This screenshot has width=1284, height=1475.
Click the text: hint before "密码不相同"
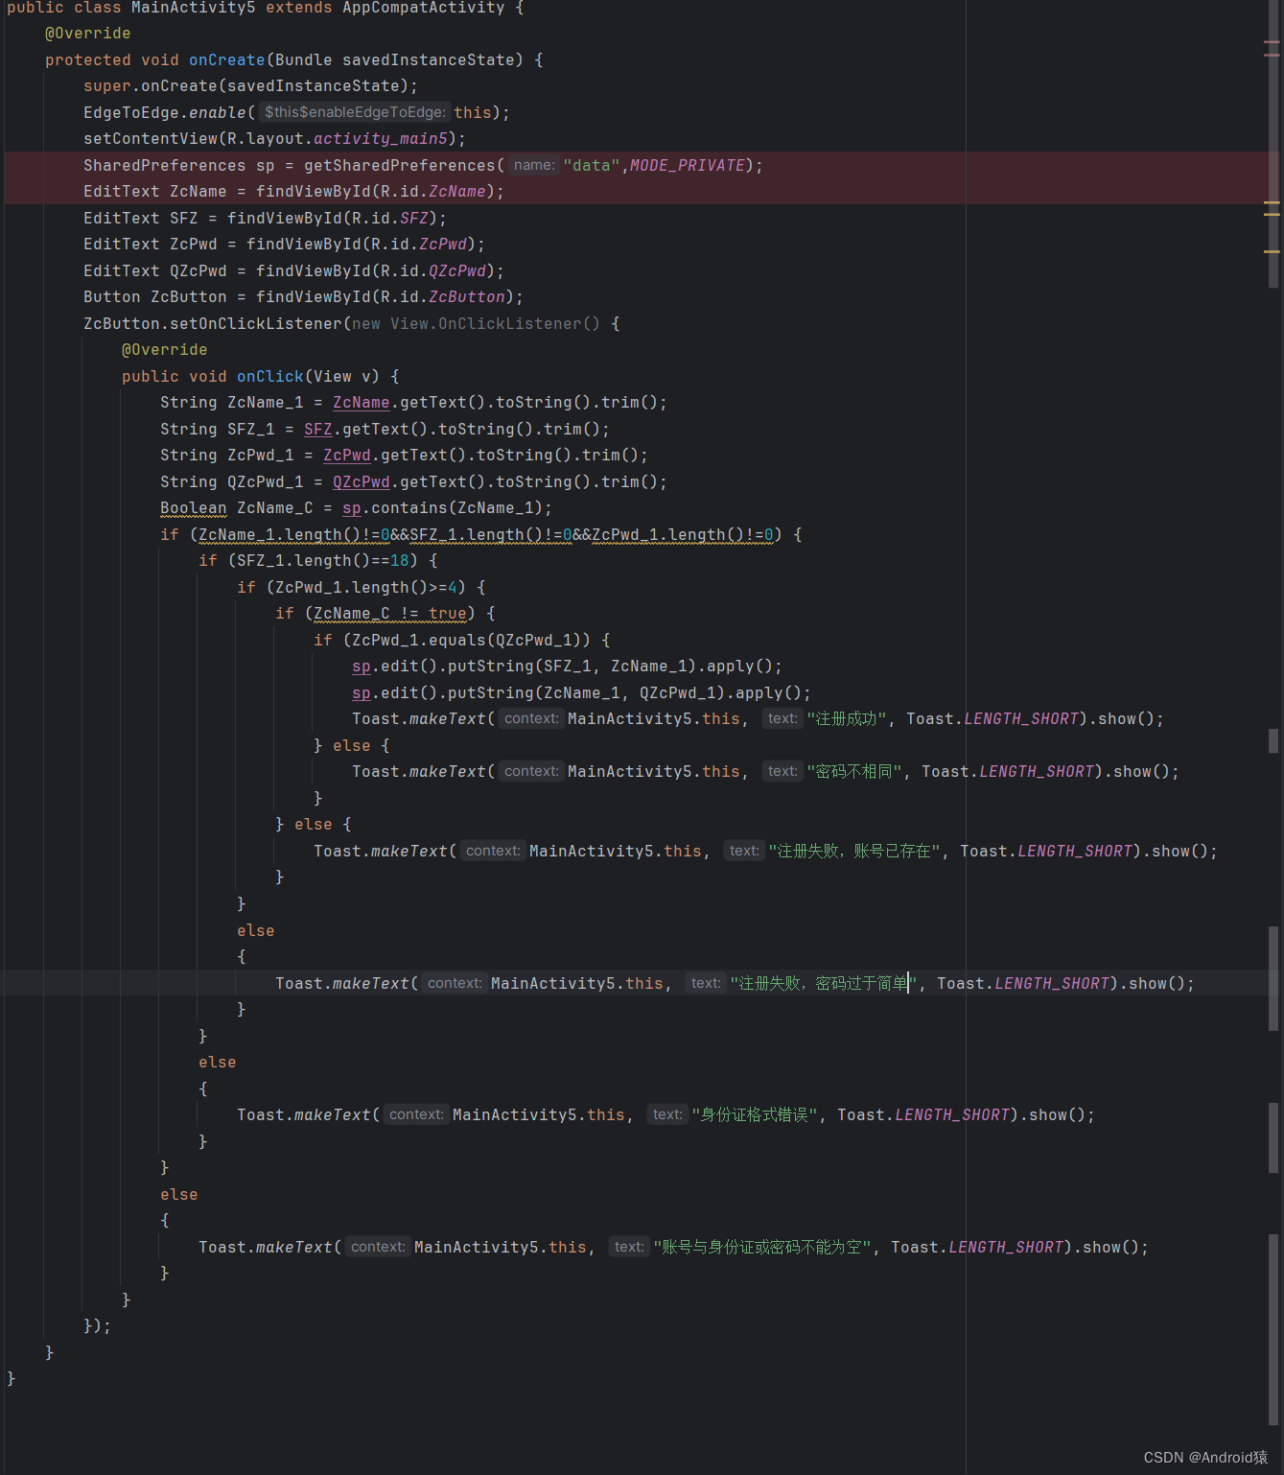[782, 771]
